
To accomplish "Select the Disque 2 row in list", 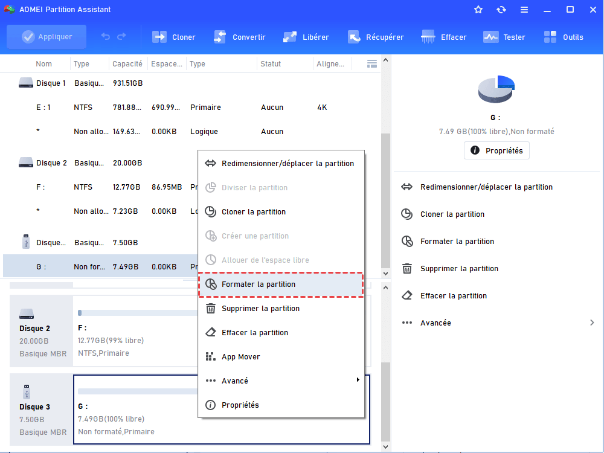I will pyautogui.click(x=100, y=163).
